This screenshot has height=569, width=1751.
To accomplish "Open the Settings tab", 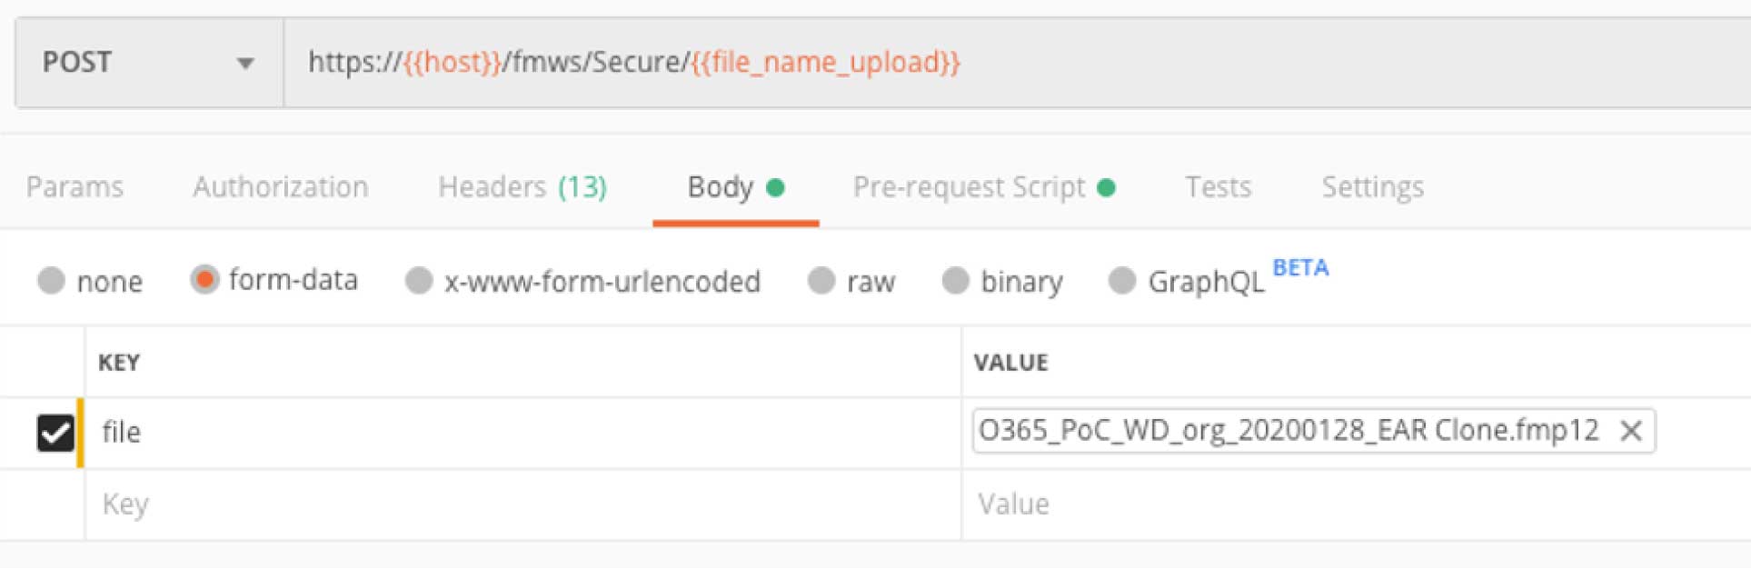I will click(1372, 187).
